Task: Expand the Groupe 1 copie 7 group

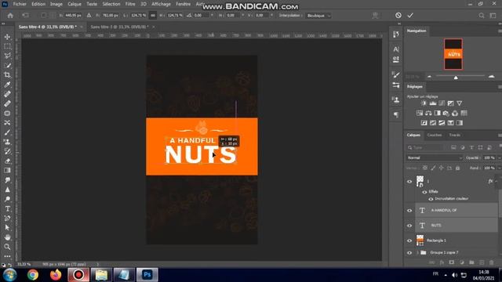Action: point(417,252)
